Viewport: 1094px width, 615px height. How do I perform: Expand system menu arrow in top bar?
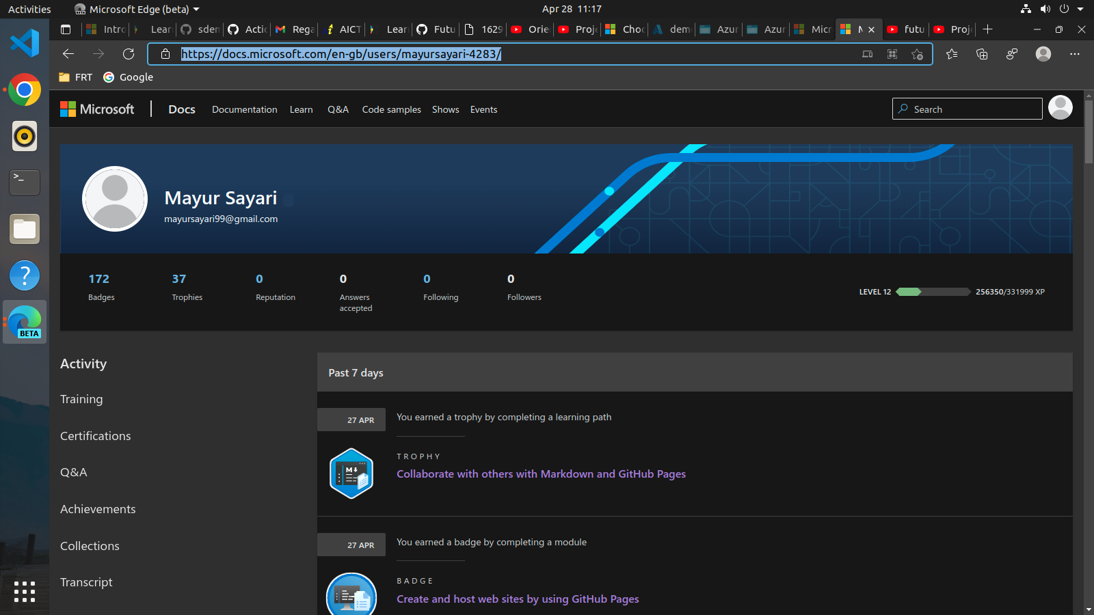point(1080,9)
